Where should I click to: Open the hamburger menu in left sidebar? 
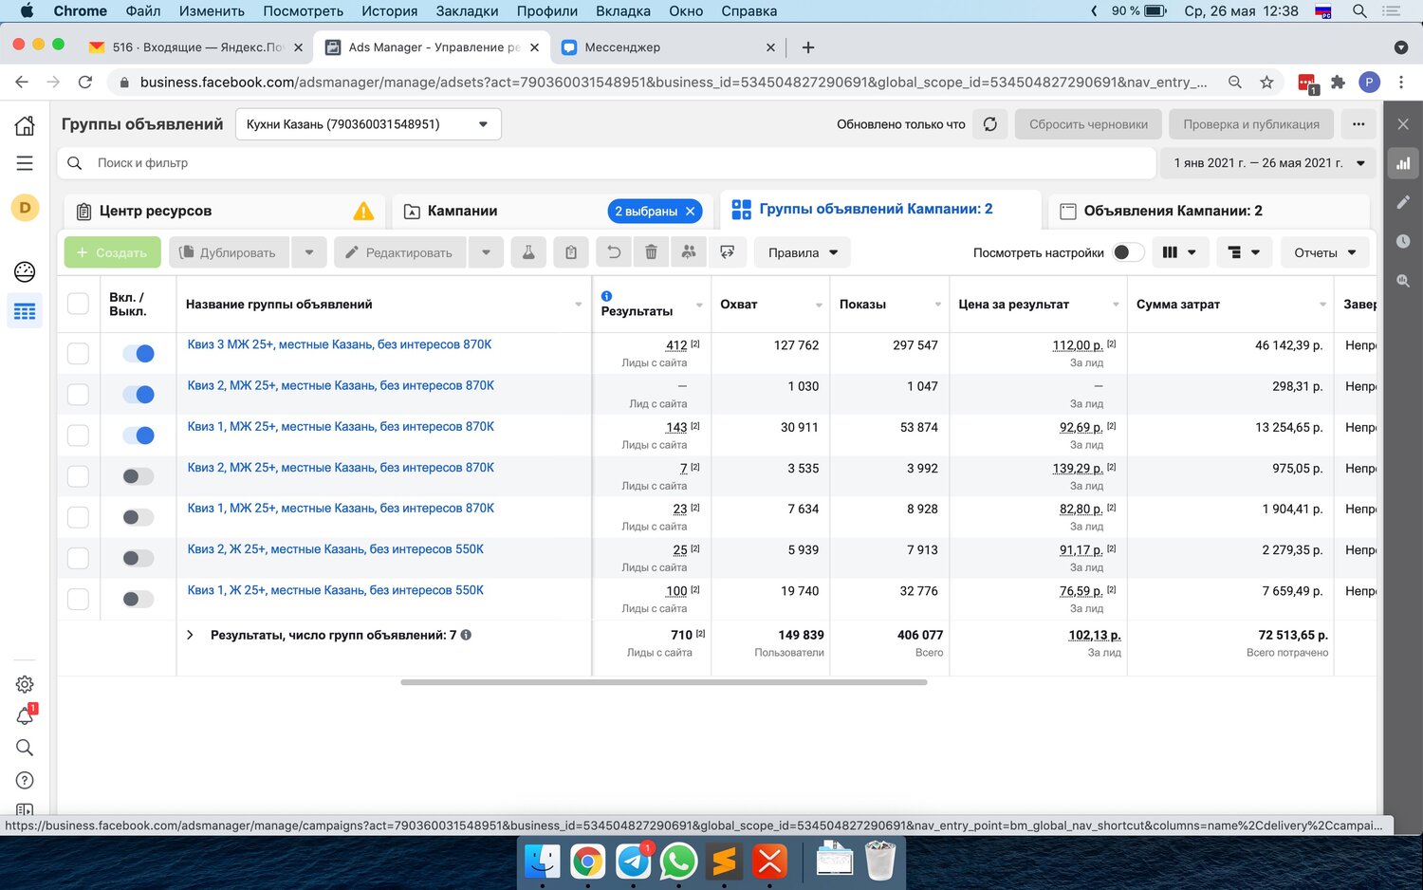click(x=25, y=163)
